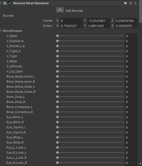This screenshot has height=166, width=142.
Task: Click the Edit Bounds tool icon button
Action: point(60,10)
